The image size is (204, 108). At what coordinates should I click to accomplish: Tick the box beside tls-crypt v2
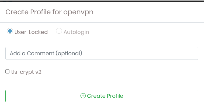[x=8, y=72]
